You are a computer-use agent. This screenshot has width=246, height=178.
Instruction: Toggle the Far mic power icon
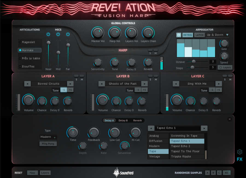pos(68,34)
